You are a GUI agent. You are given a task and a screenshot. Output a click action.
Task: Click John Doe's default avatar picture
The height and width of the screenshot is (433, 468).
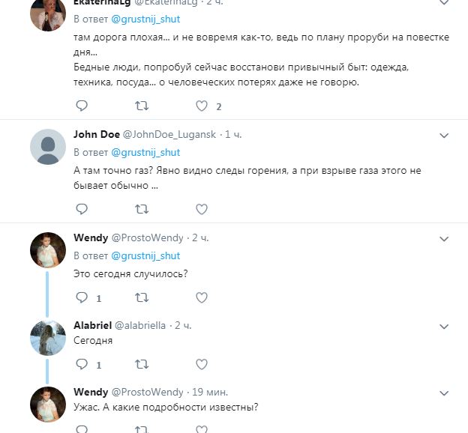48,147
